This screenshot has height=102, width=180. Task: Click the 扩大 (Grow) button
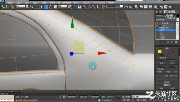click(x=173, y=63)
